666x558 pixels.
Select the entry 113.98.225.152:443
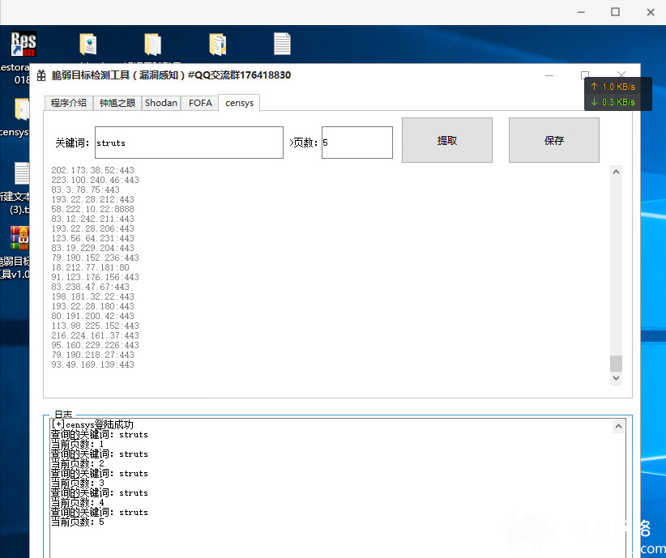tap(95, 326)
